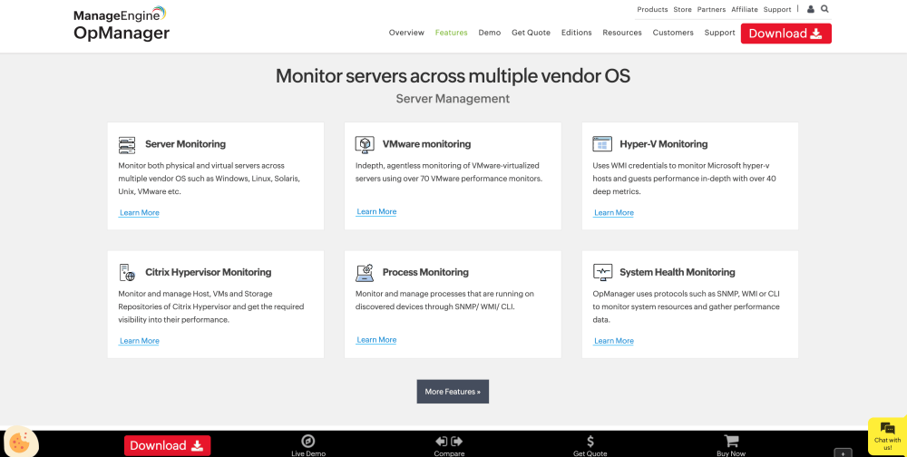The image size is (907, 457).
Task: Open Learn More under VMware monitoring
Action: coord(376,211)
